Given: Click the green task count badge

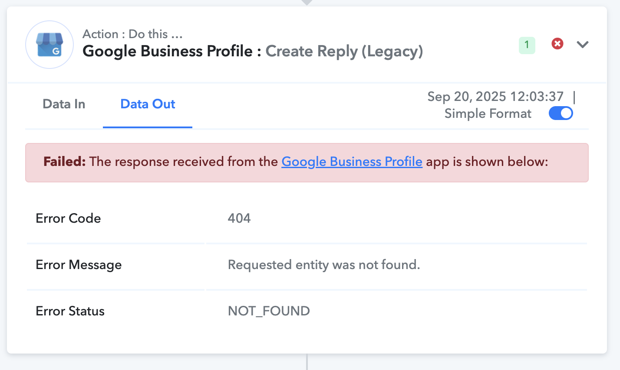Looking at the screenshot, I should (x=527, y=45).
